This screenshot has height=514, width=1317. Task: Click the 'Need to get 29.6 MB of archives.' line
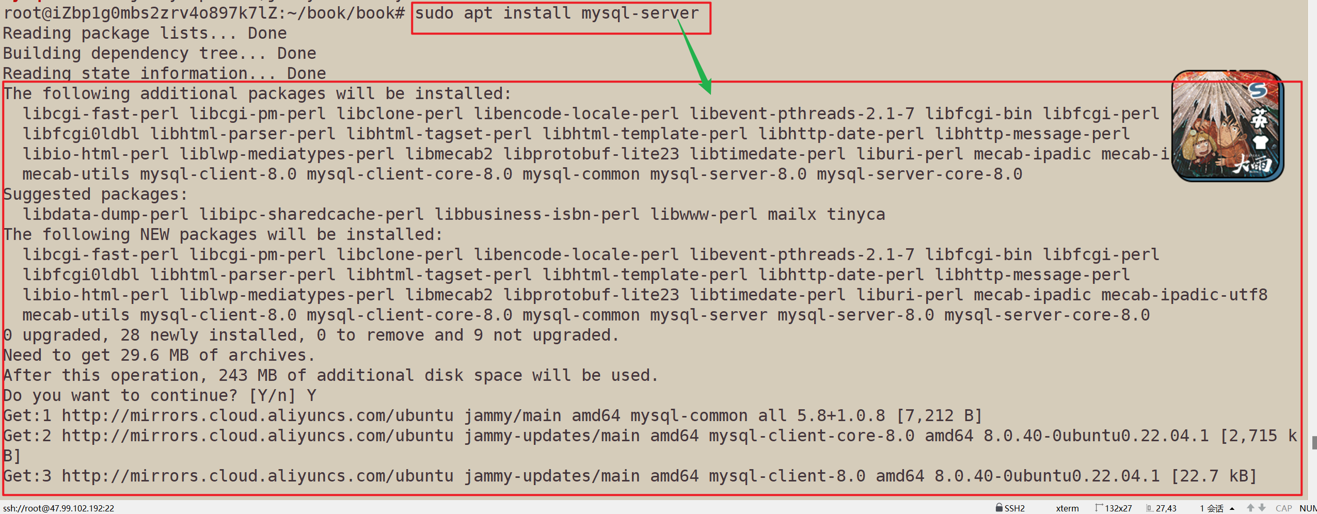coord(159,356)
